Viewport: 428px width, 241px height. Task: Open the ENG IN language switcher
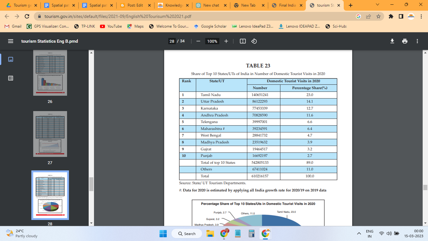coord(370,233)
